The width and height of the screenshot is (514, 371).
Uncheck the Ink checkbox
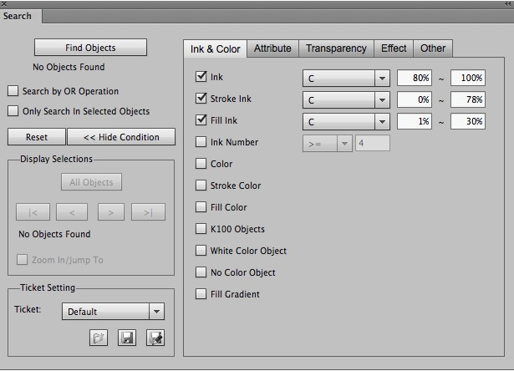201,77
